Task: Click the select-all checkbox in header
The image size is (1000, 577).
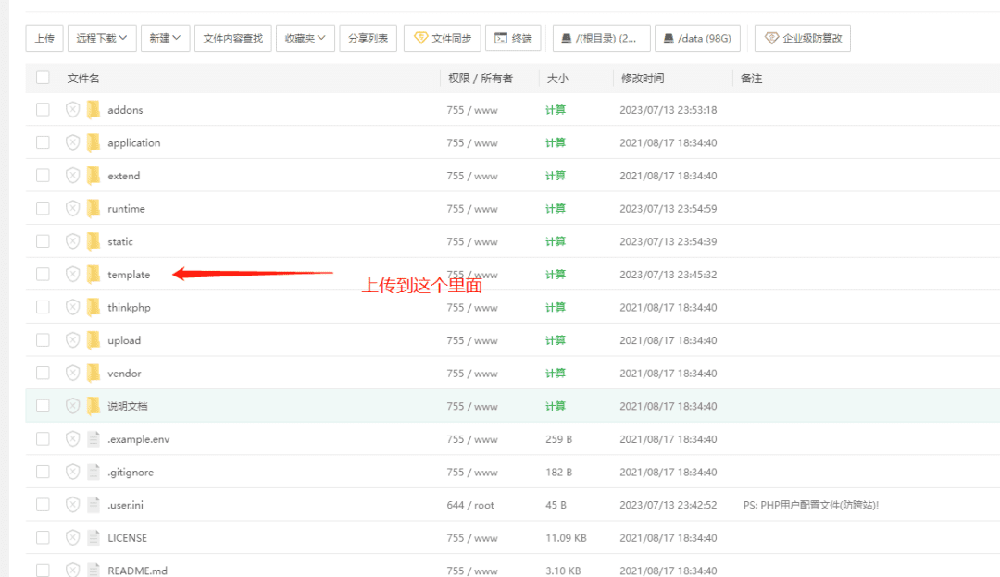Action: point(42,78)
